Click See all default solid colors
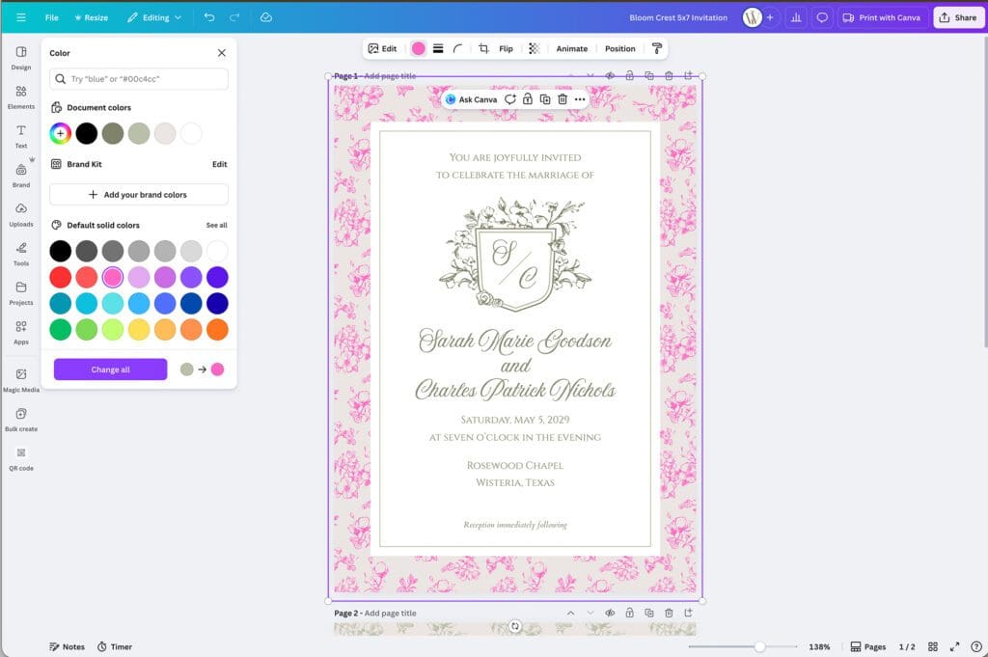 click(x=216, y=224)
